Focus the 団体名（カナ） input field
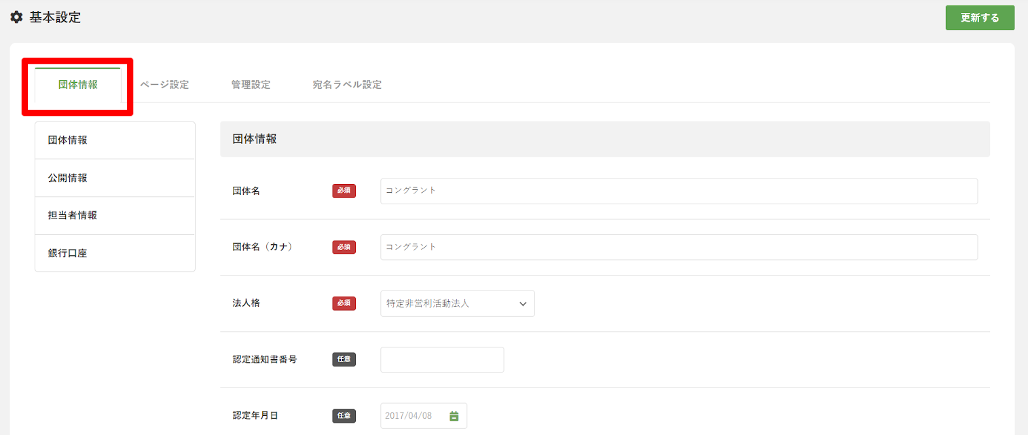This screenshot has height=435, width=1028. click(679, 247)
